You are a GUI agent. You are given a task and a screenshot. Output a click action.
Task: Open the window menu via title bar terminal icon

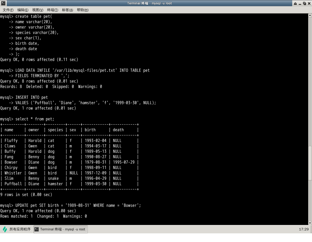click(3, 3)
